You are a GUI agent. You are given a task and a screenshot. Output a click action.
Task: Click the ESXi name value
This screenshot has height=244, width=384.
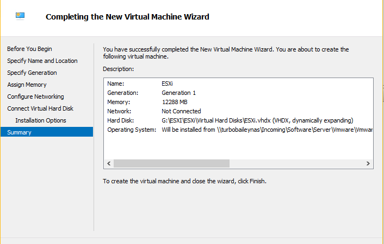click(168, 84)
